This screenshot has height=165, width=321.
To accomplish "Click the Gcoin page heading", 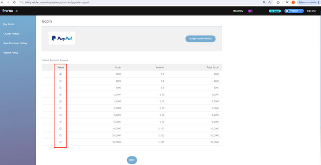I will [x=47, y=21].
